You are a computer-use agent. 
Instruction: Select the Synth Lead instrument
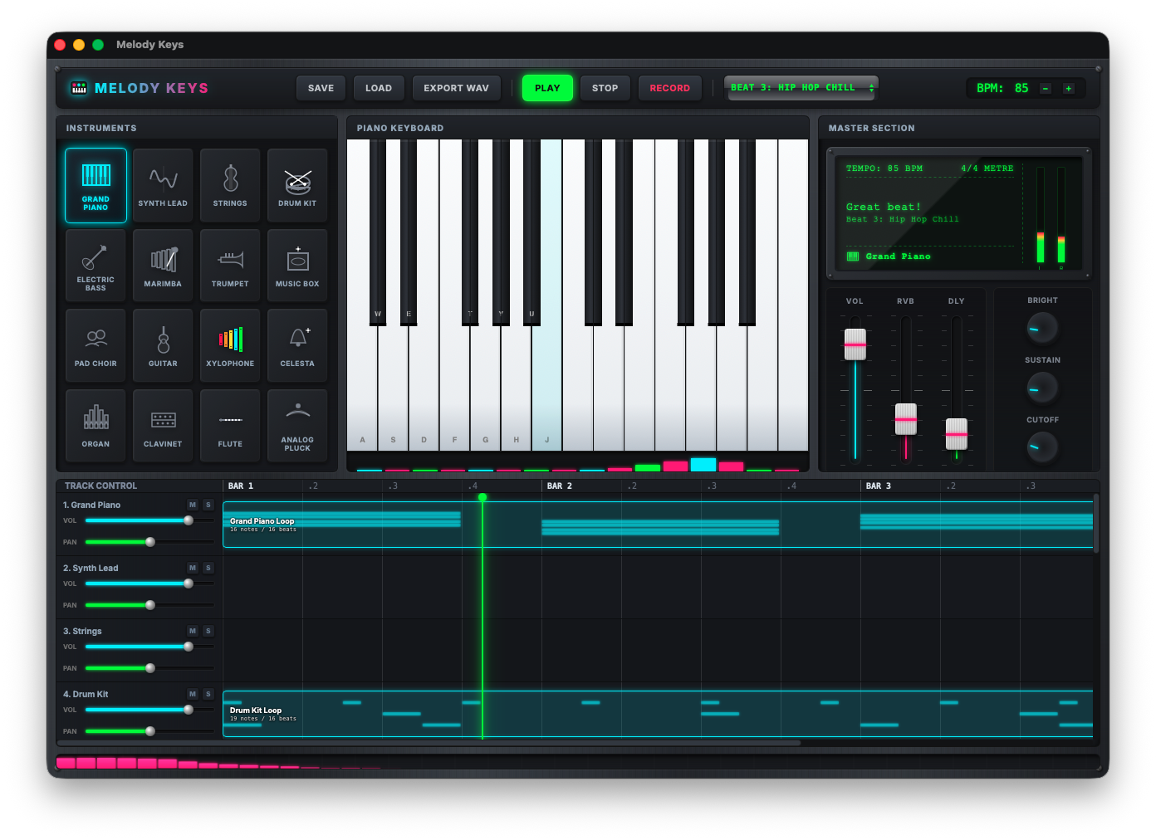click(163, 185)
